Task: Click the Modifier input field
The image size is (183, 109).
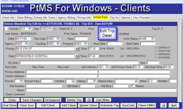Action: point(173,81)
